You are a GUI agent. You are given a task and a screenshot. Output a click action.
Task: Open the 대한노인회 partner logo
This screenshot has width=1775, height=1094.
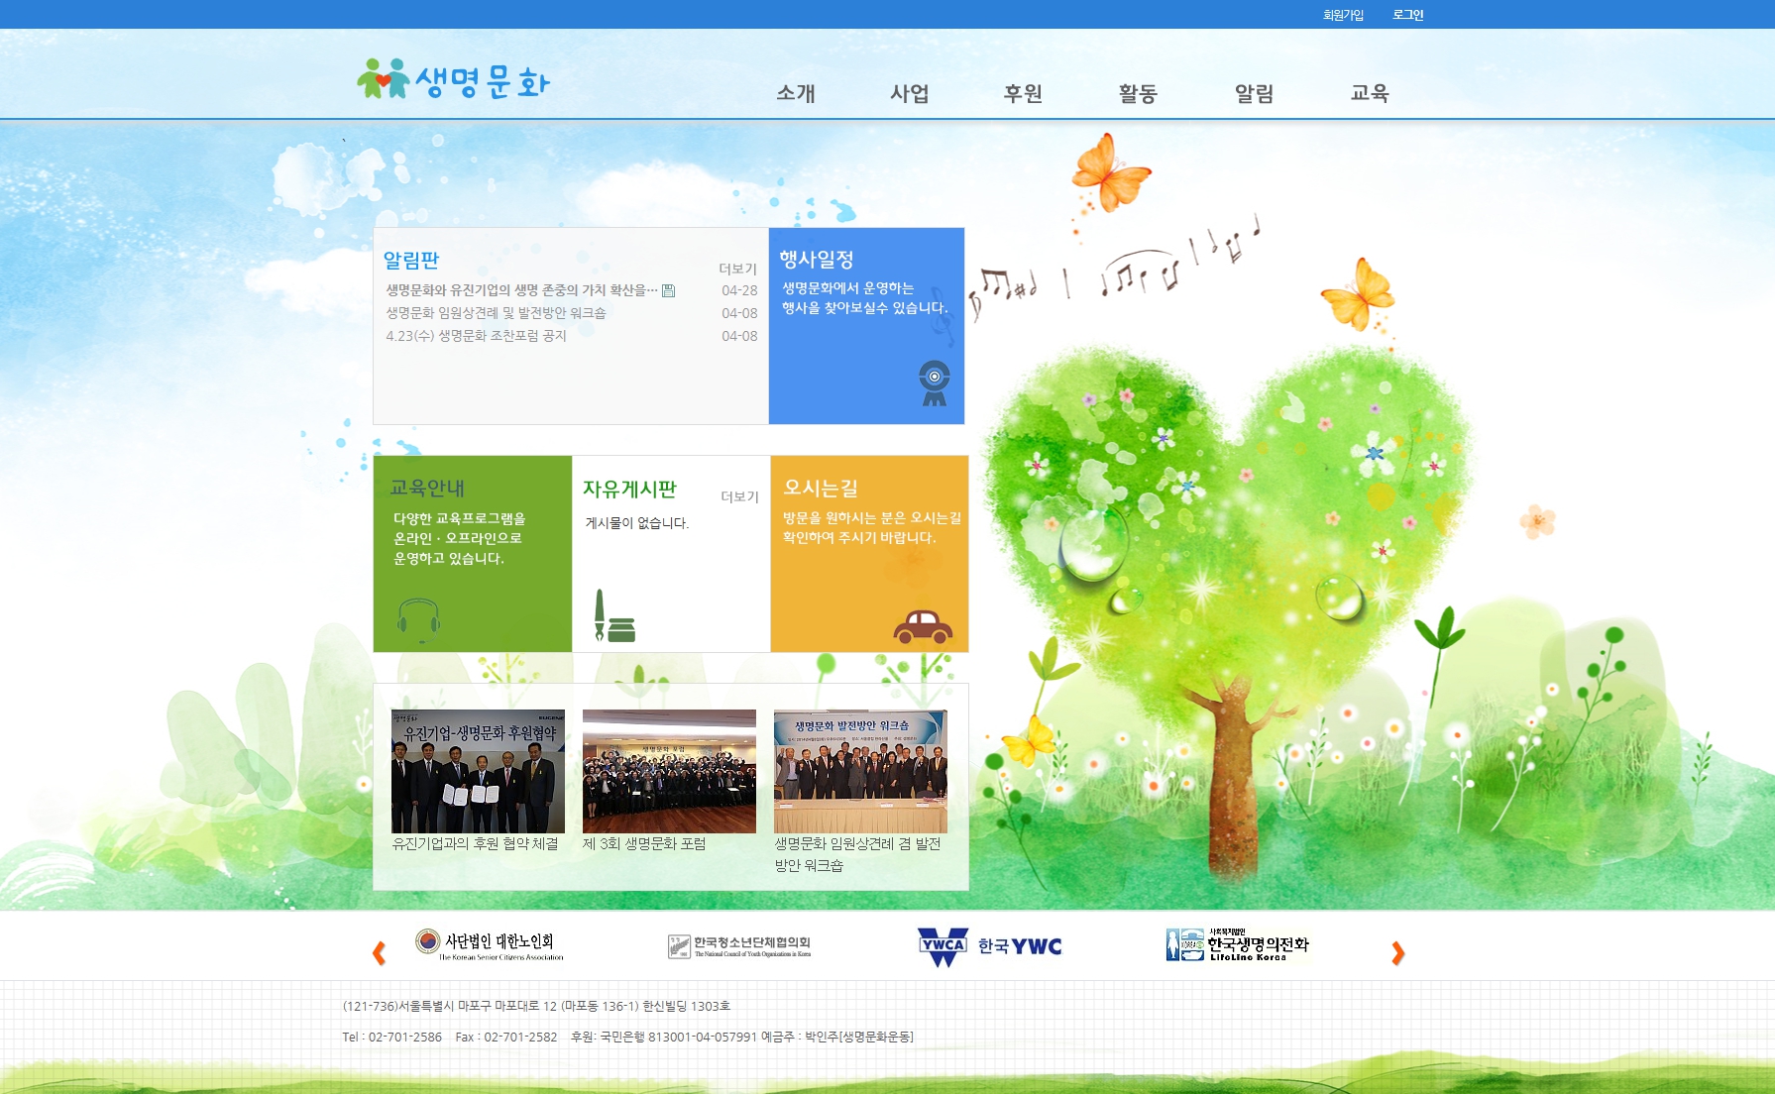(489, 944)
